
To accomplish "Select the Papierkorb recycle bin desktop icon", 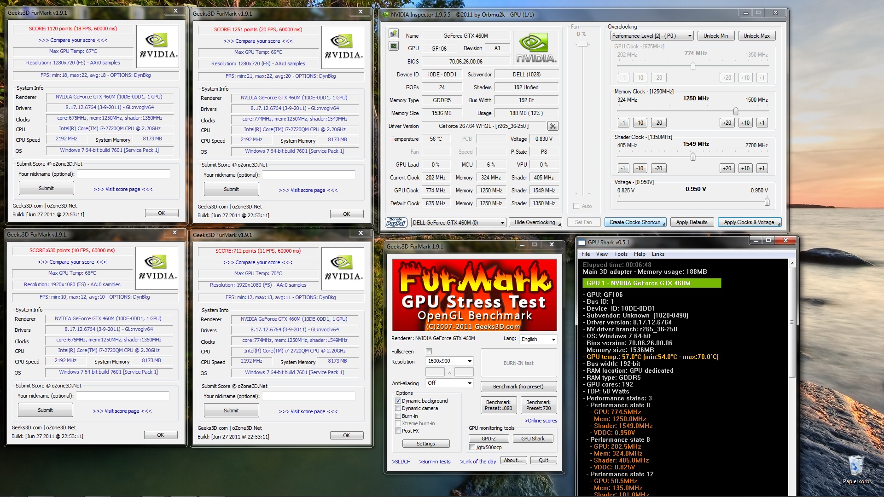I will coord(855,469).
